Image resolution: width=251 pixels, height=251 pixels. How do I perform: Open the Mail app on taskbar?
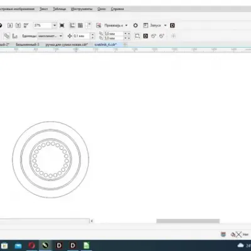[18, 245]
